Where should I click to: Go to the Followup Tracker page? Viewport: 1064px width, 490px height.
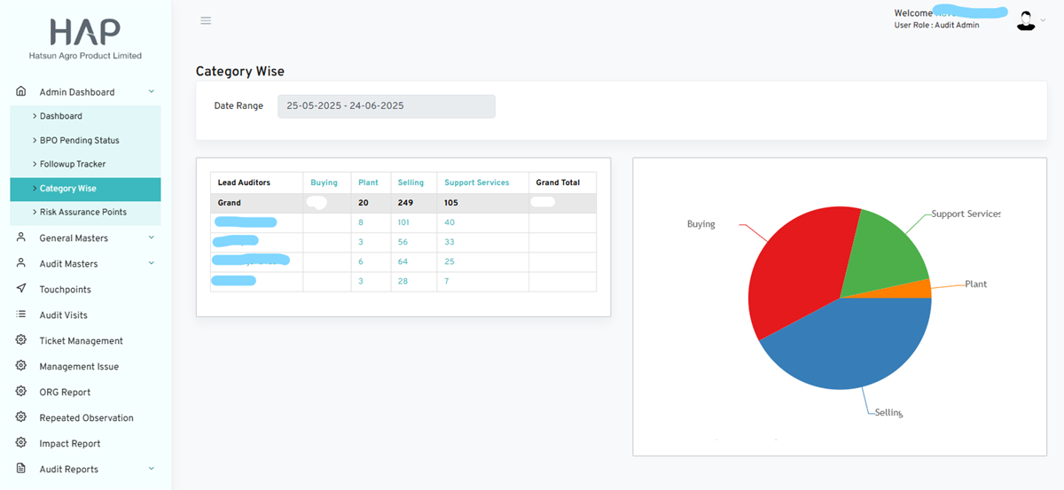point(73,164)
